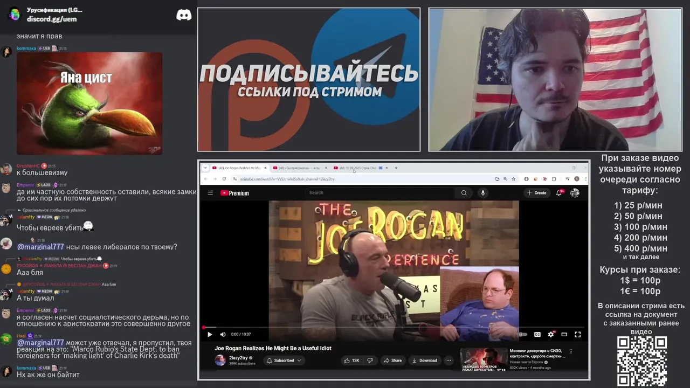Expand the Subscribed notification dropdown
This screenshot has width=690, height=388.
(284, 361)
